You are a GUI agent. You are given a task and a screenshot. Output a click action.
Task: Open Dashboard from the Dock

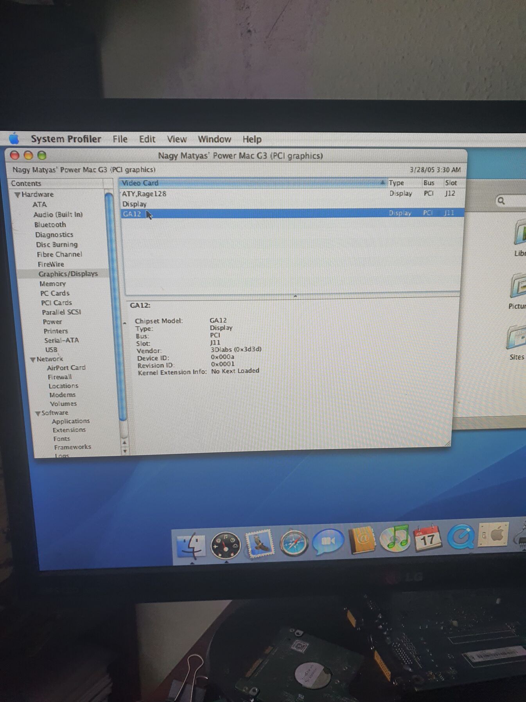(x=225, y=545)
